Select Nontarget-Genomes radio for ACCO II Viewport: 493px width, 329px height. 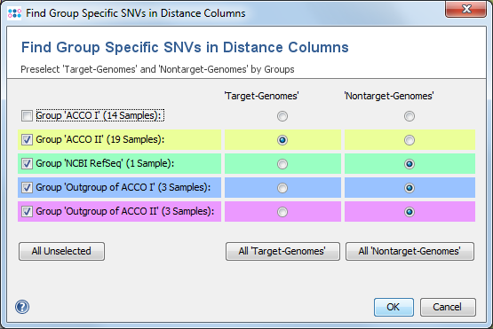pos(410,140)
